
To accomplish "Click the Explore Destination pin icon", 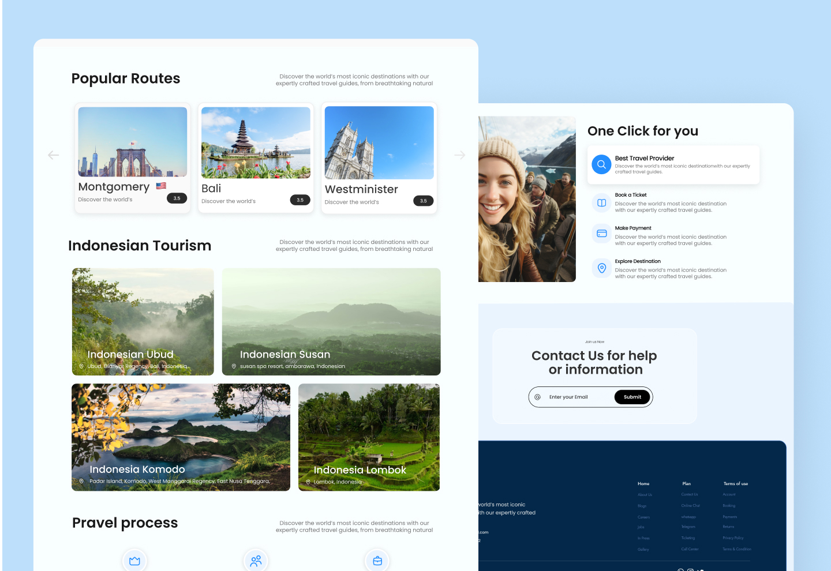I will pos(601,268).
